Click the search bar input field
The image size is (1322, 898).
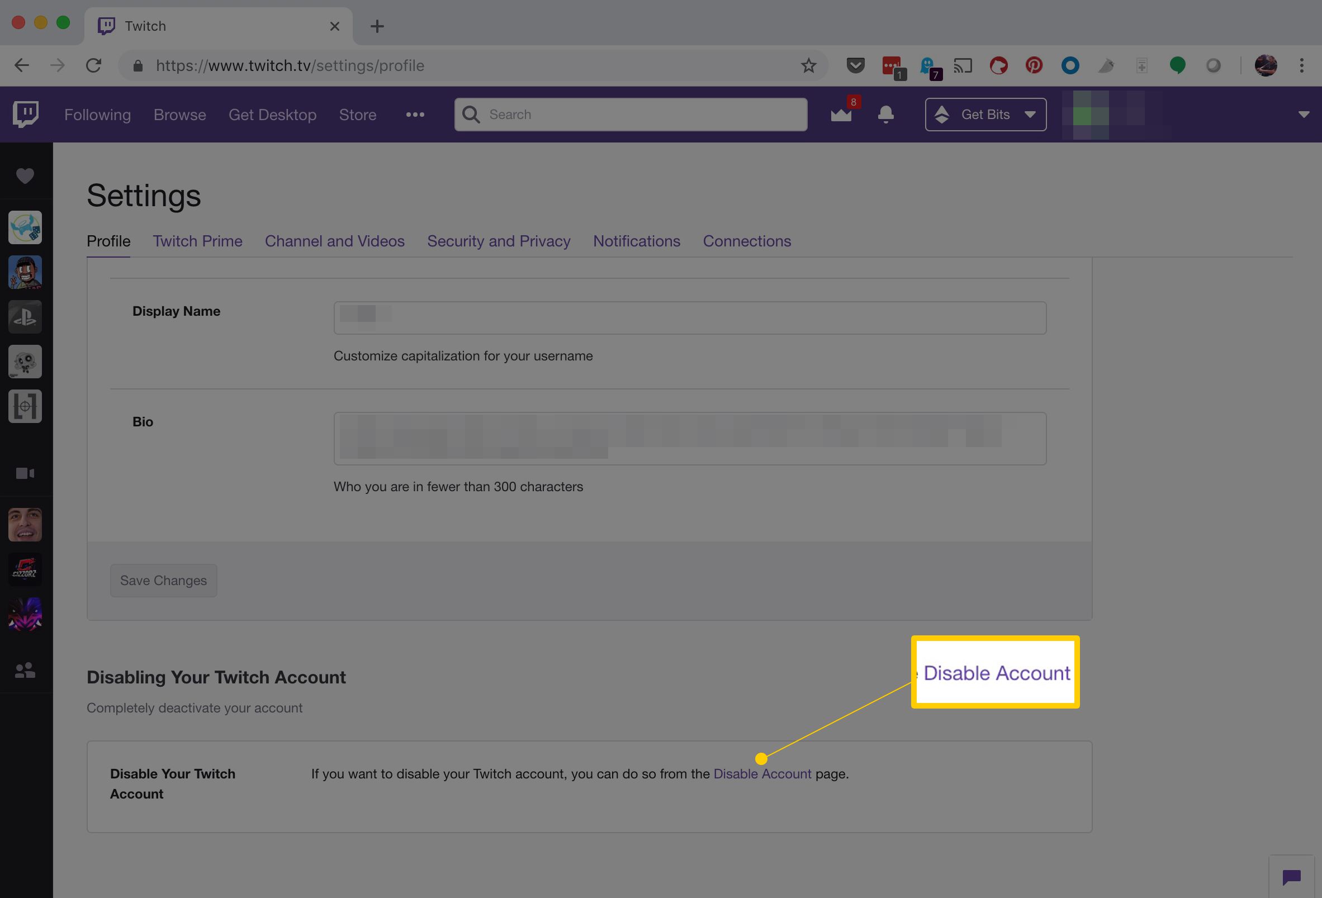(x=631, y=113)
